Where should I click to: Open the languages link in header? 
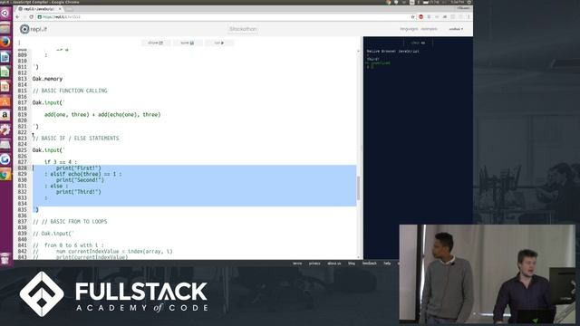pyautogui.click(x=409, y=29)
